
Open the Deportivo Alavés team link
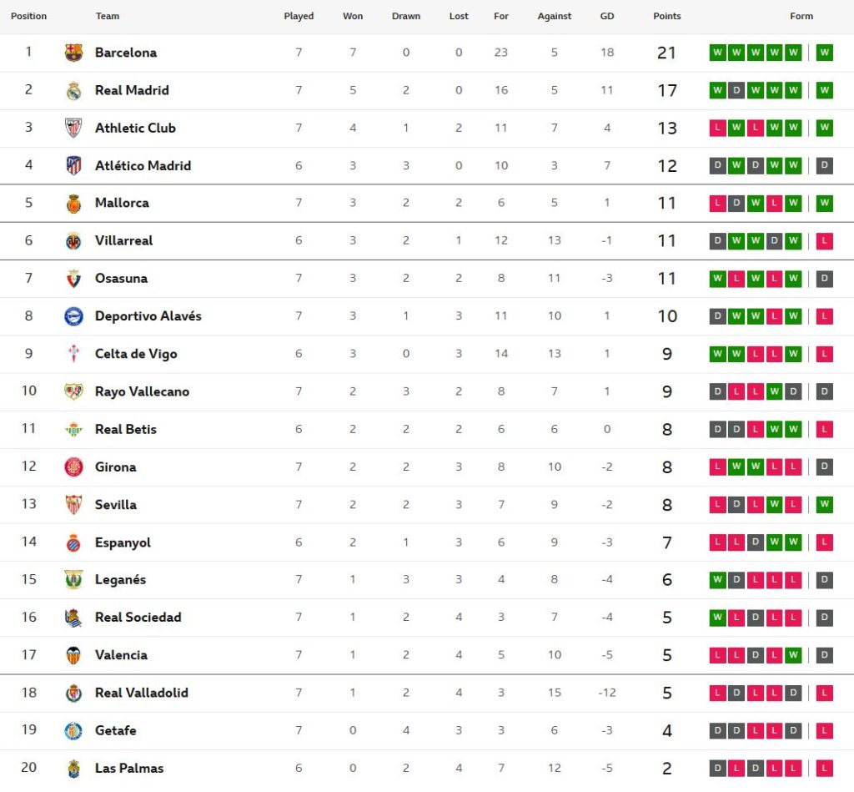click(x=148, y=316)
